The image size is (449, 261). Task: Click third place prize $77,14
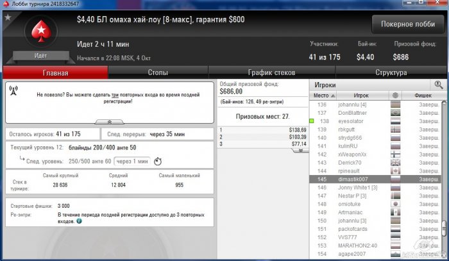click(299, 144)
